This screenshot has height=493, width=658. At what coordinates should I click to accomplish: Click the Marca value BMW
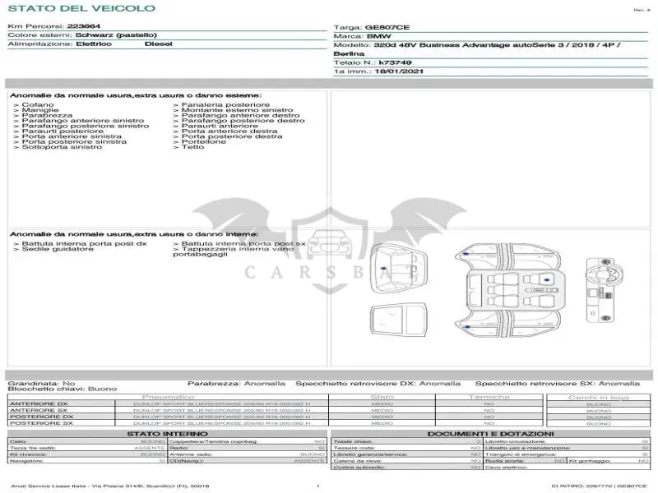click(378, 36)
